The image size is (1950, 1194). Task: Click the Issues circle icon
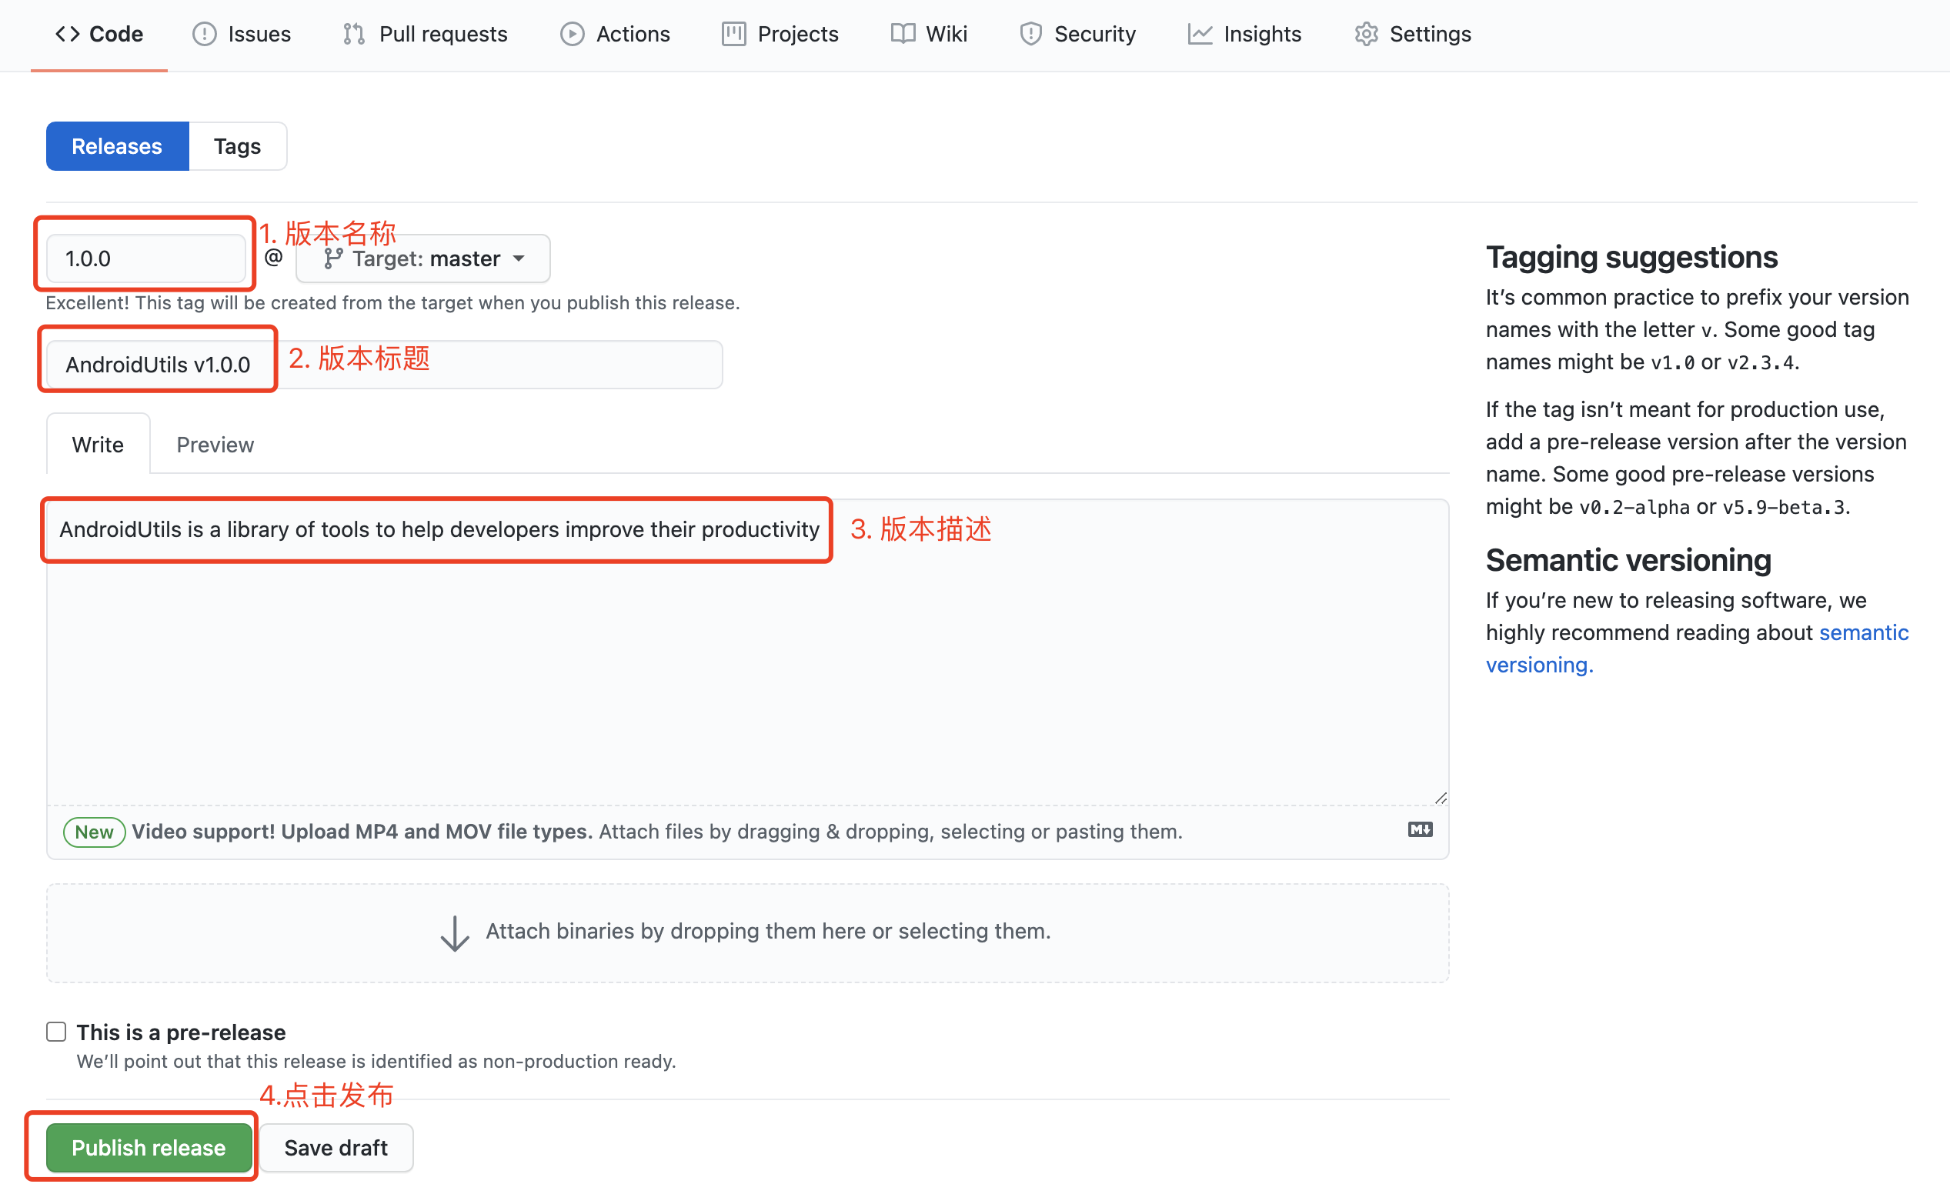tap(204, 34)
